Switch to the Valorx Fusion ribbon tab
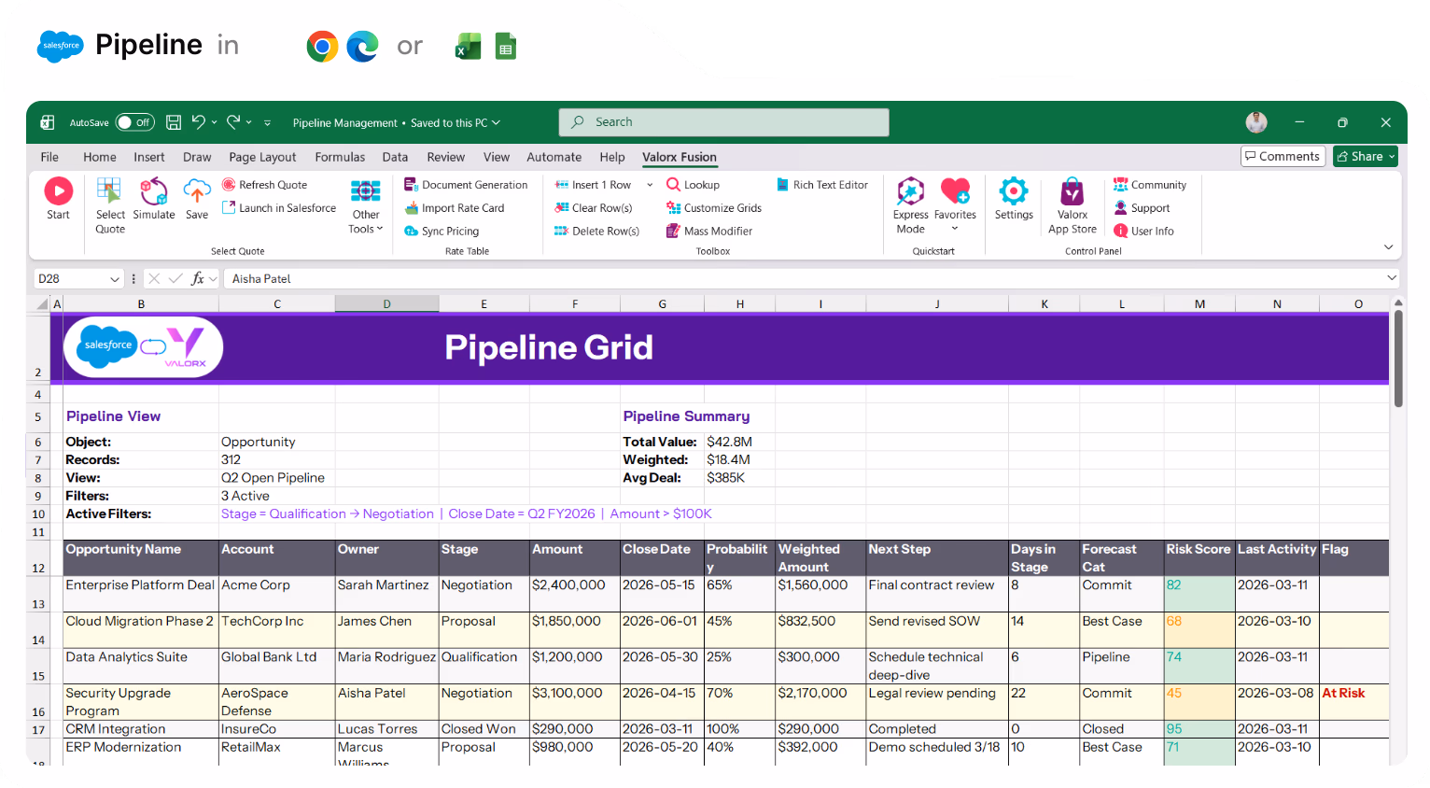The width and height of the screenshot is (1430, 788). pyautogui.click(x=679, y=157)
